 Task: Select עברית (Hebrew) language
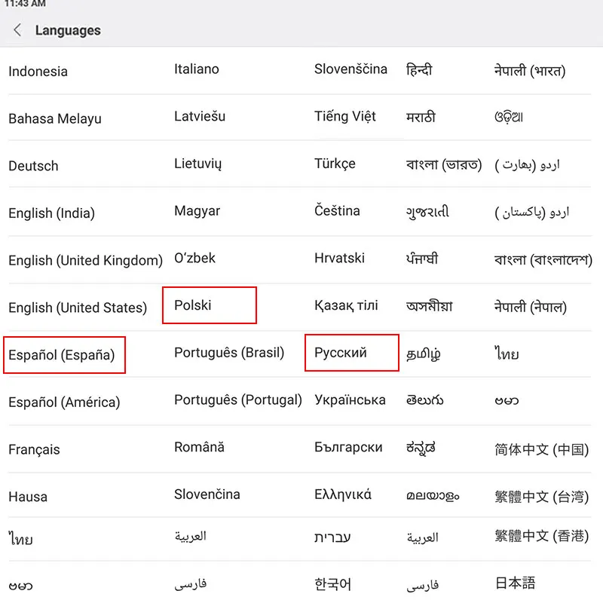tap(332, 537)
